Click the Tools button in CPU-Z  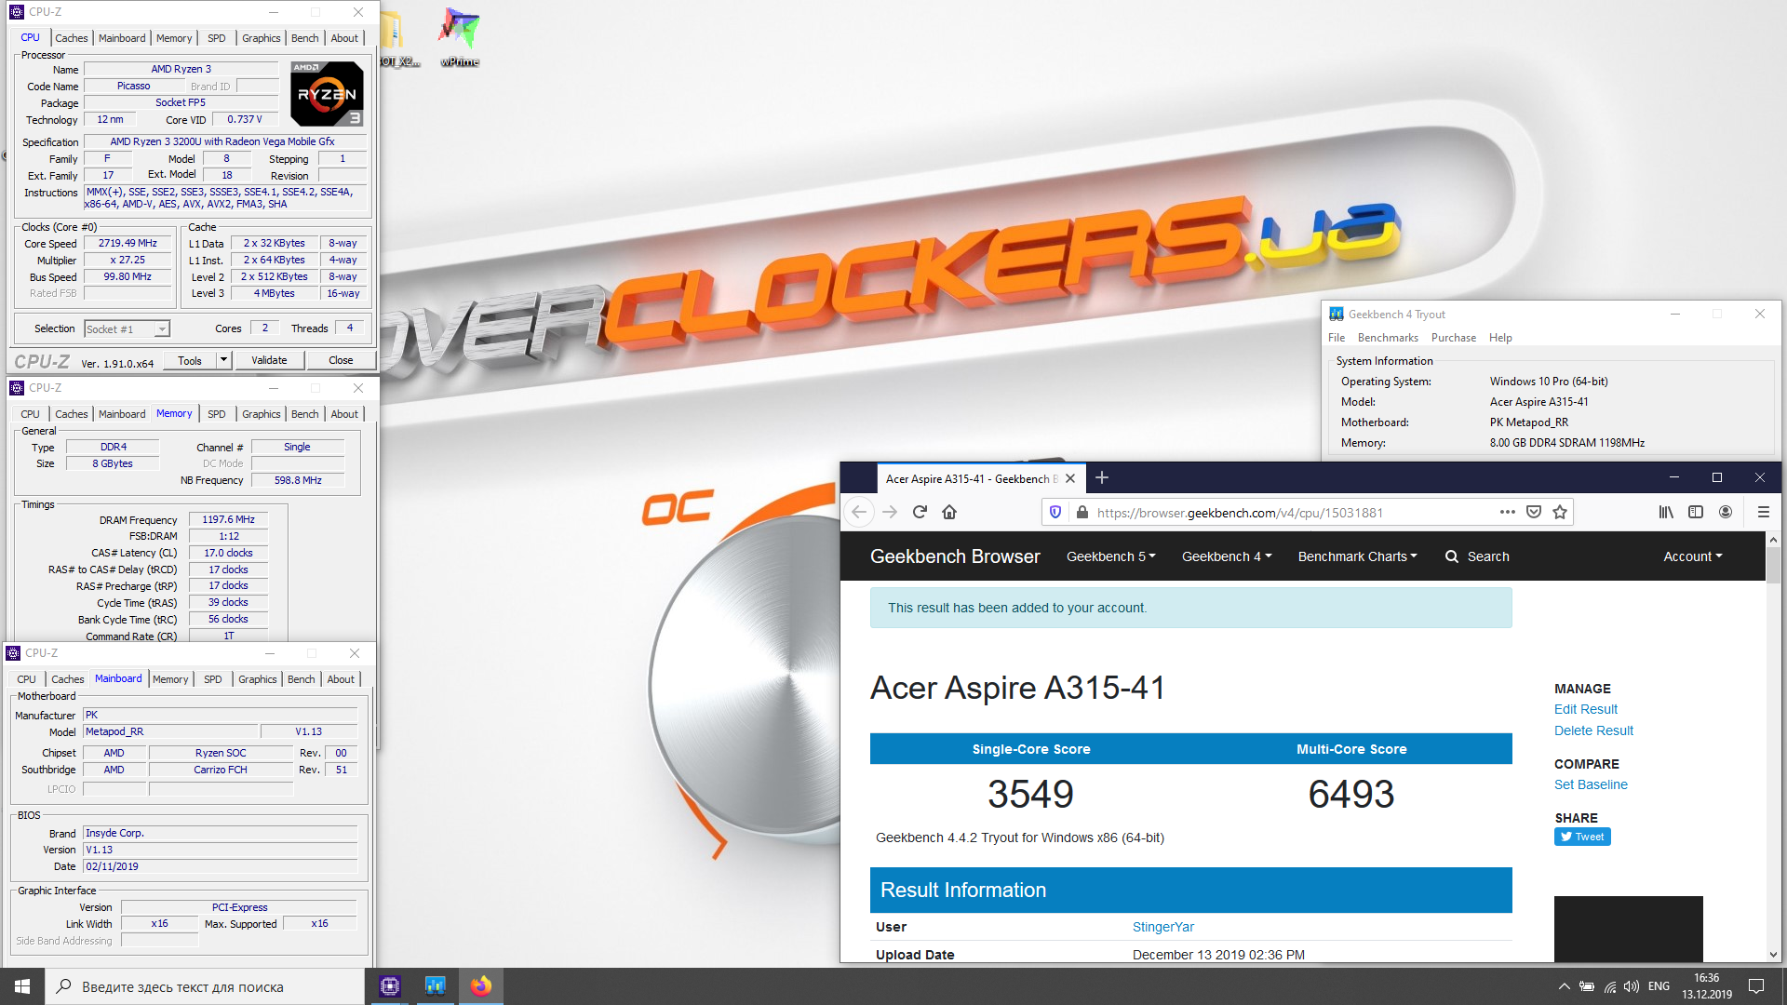click(x=190, y=360)
